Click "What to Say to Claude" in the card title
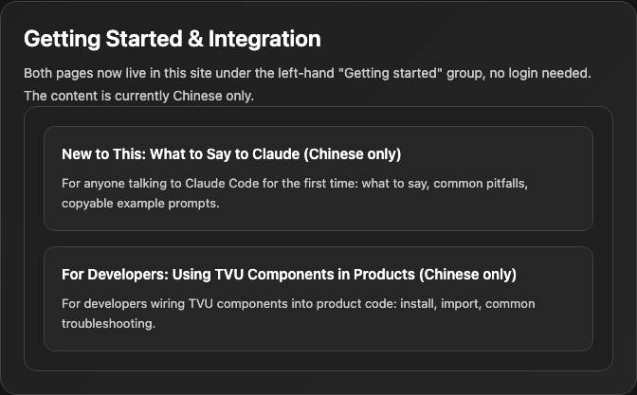This screenshot has height=395, width=637. 225,154
